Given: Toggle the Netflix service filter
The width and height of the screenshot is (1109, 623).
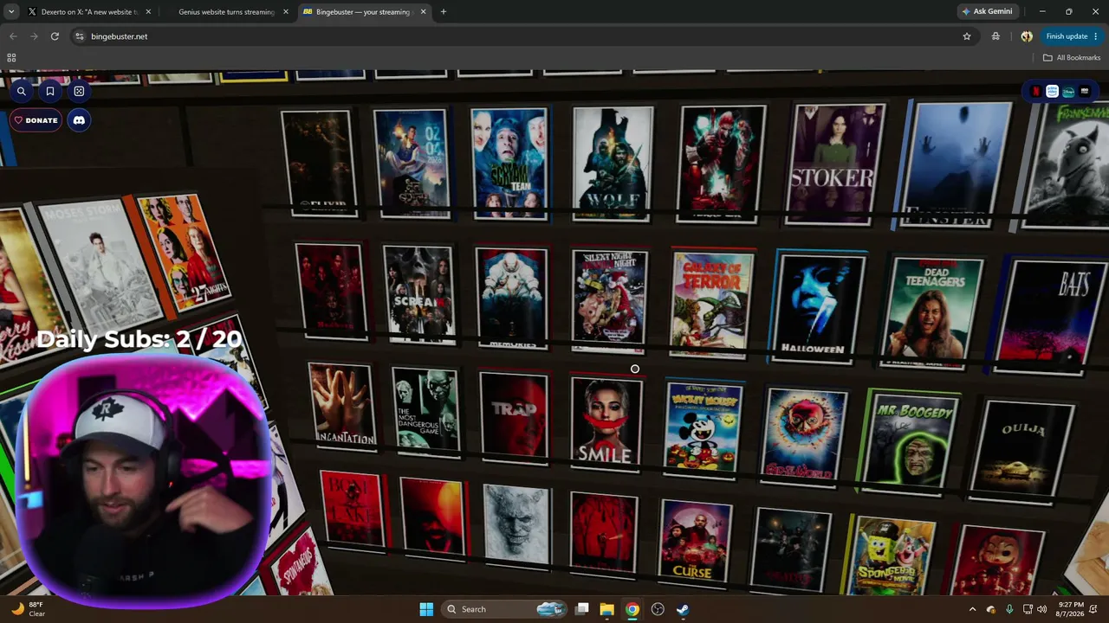Looking at the screenshot, I should tap(1036, 92).
